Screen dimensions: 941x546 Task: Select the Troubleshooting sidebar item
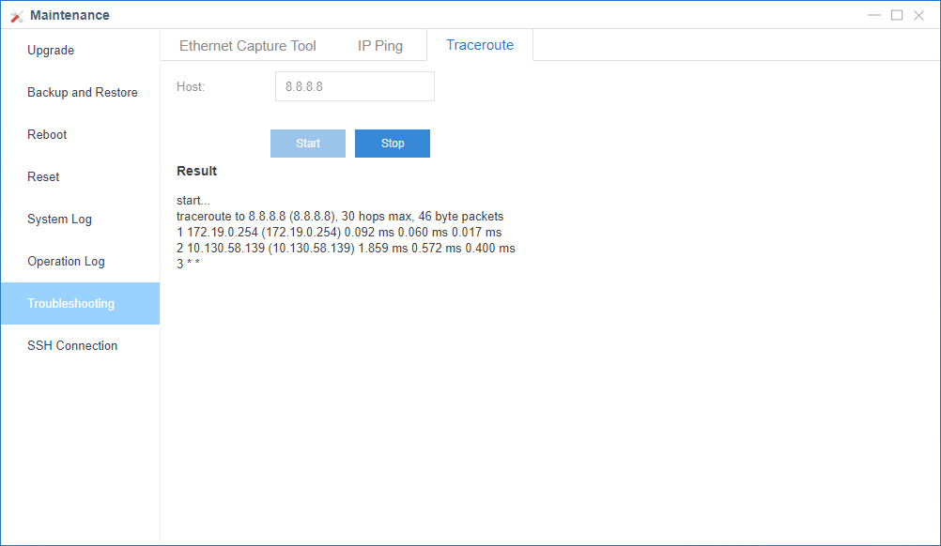(70, 304)
